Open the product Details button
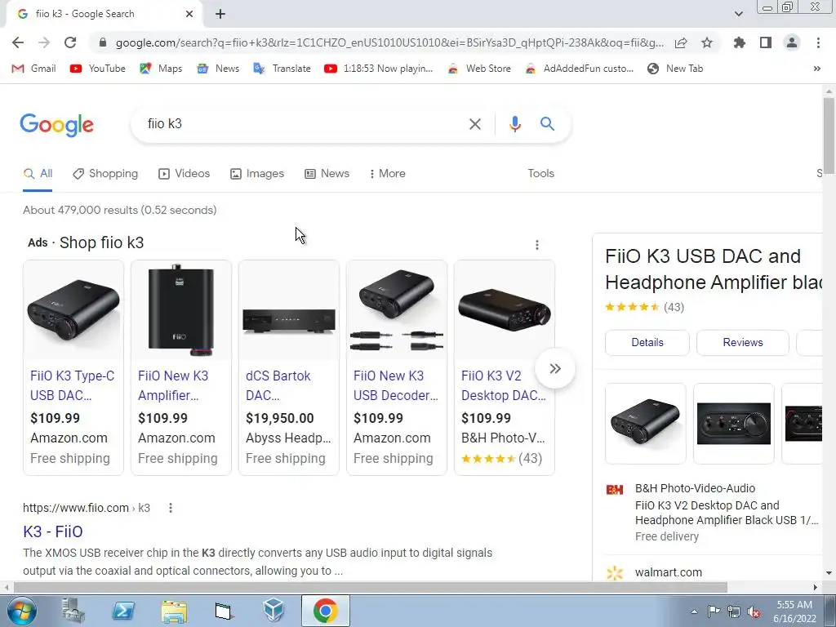Viewport: 836px width, 627px height. pos(647,342)
